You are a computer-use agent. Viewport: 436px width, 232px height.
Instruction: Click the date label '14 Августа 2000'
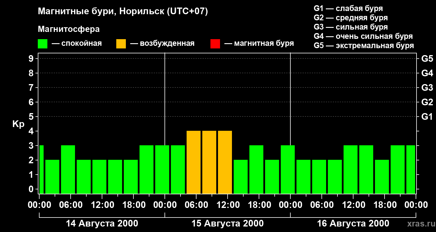pyautogui.click(x=102, y=224)
